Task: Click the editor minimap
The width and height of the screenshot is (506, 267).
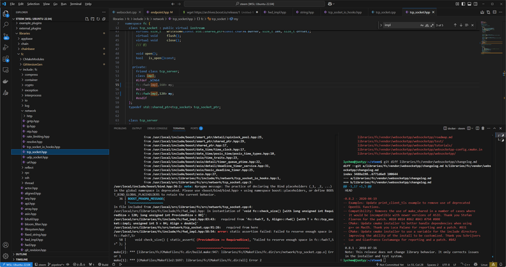Action: click(x=491, y=37)
